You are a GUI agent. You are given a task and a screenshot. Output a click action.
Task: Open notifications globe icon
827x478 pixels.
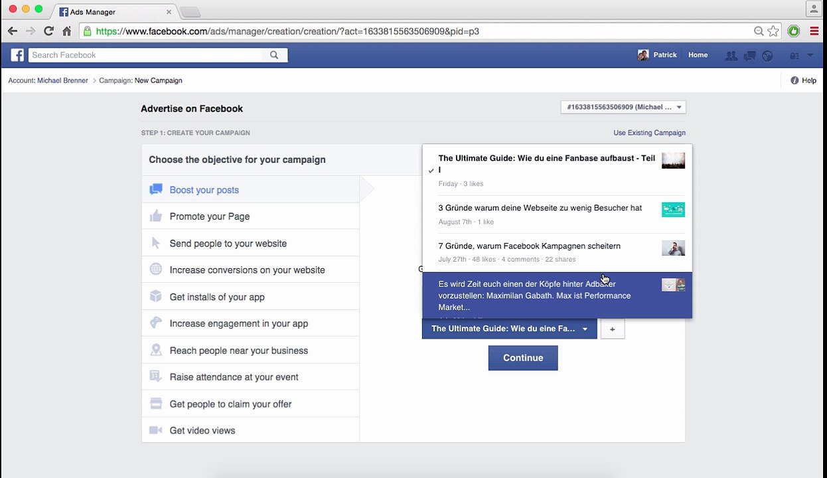(768, 56)
